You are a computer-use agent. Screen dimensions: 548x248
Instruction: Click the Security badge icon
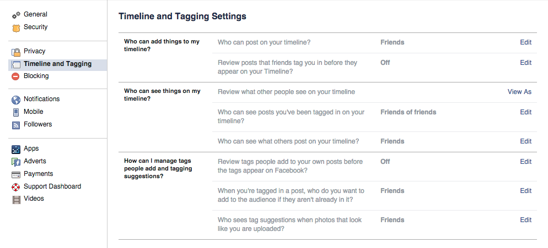(16, 27)
